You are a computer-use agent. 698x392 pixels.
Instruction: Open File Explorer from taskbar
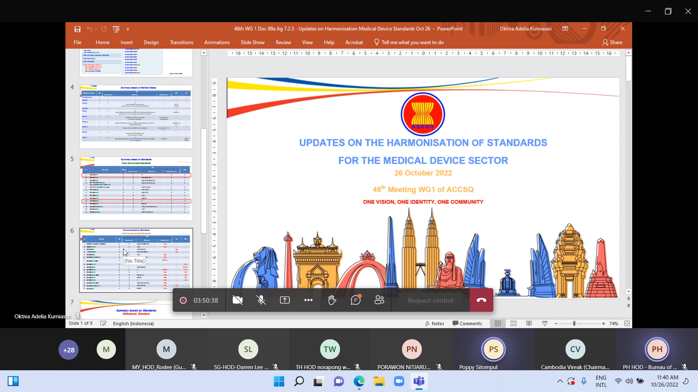(x=379, y=381)
